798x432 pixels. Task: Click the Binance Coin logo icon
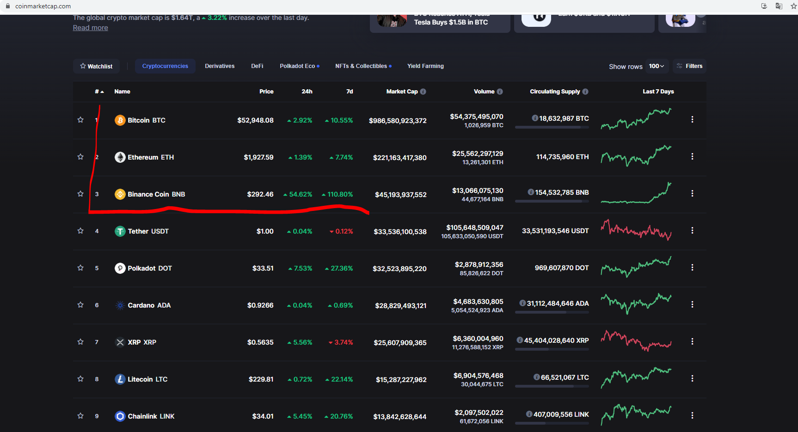(120, 194)
